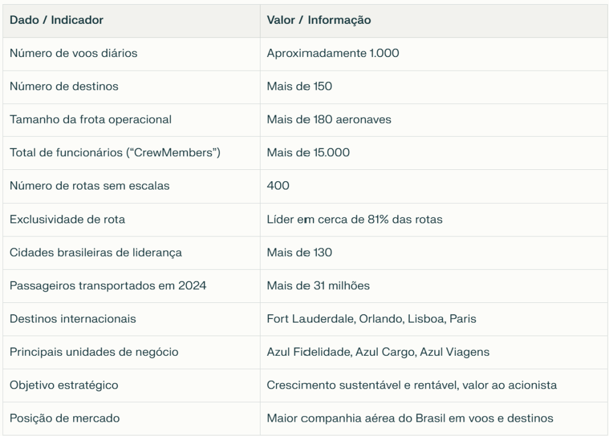The height and width of the screenshot is (436, 609).
Task: Select "Cidades brasileiras de liderança" cell
Action: click(96, 252)
